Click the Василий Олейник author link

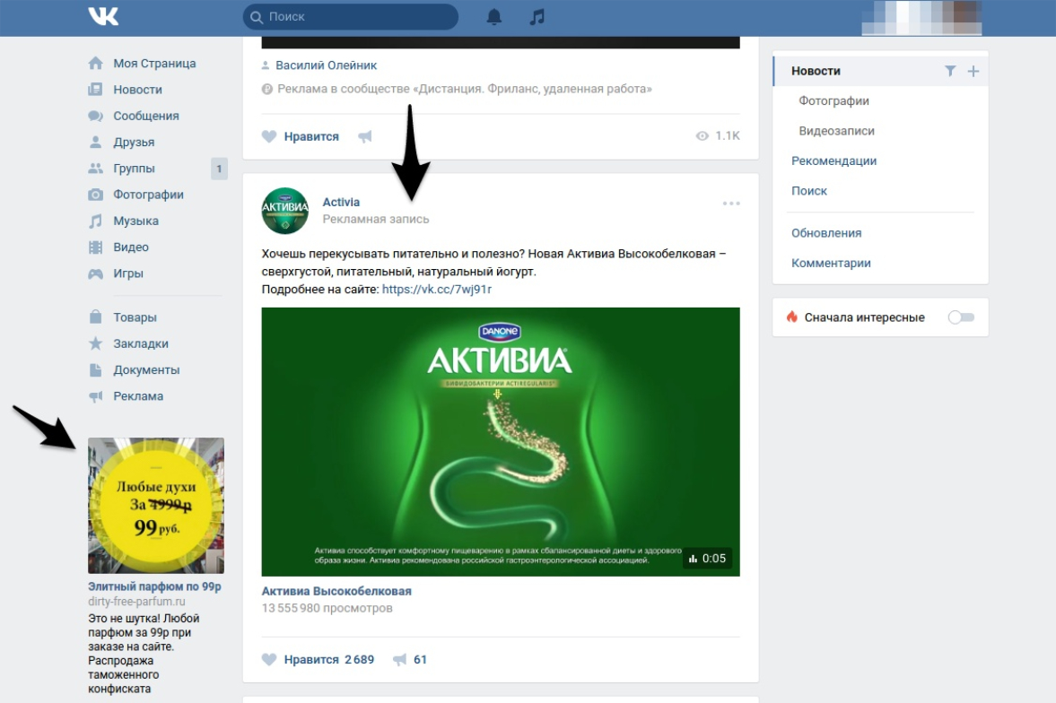pos(326,65)
